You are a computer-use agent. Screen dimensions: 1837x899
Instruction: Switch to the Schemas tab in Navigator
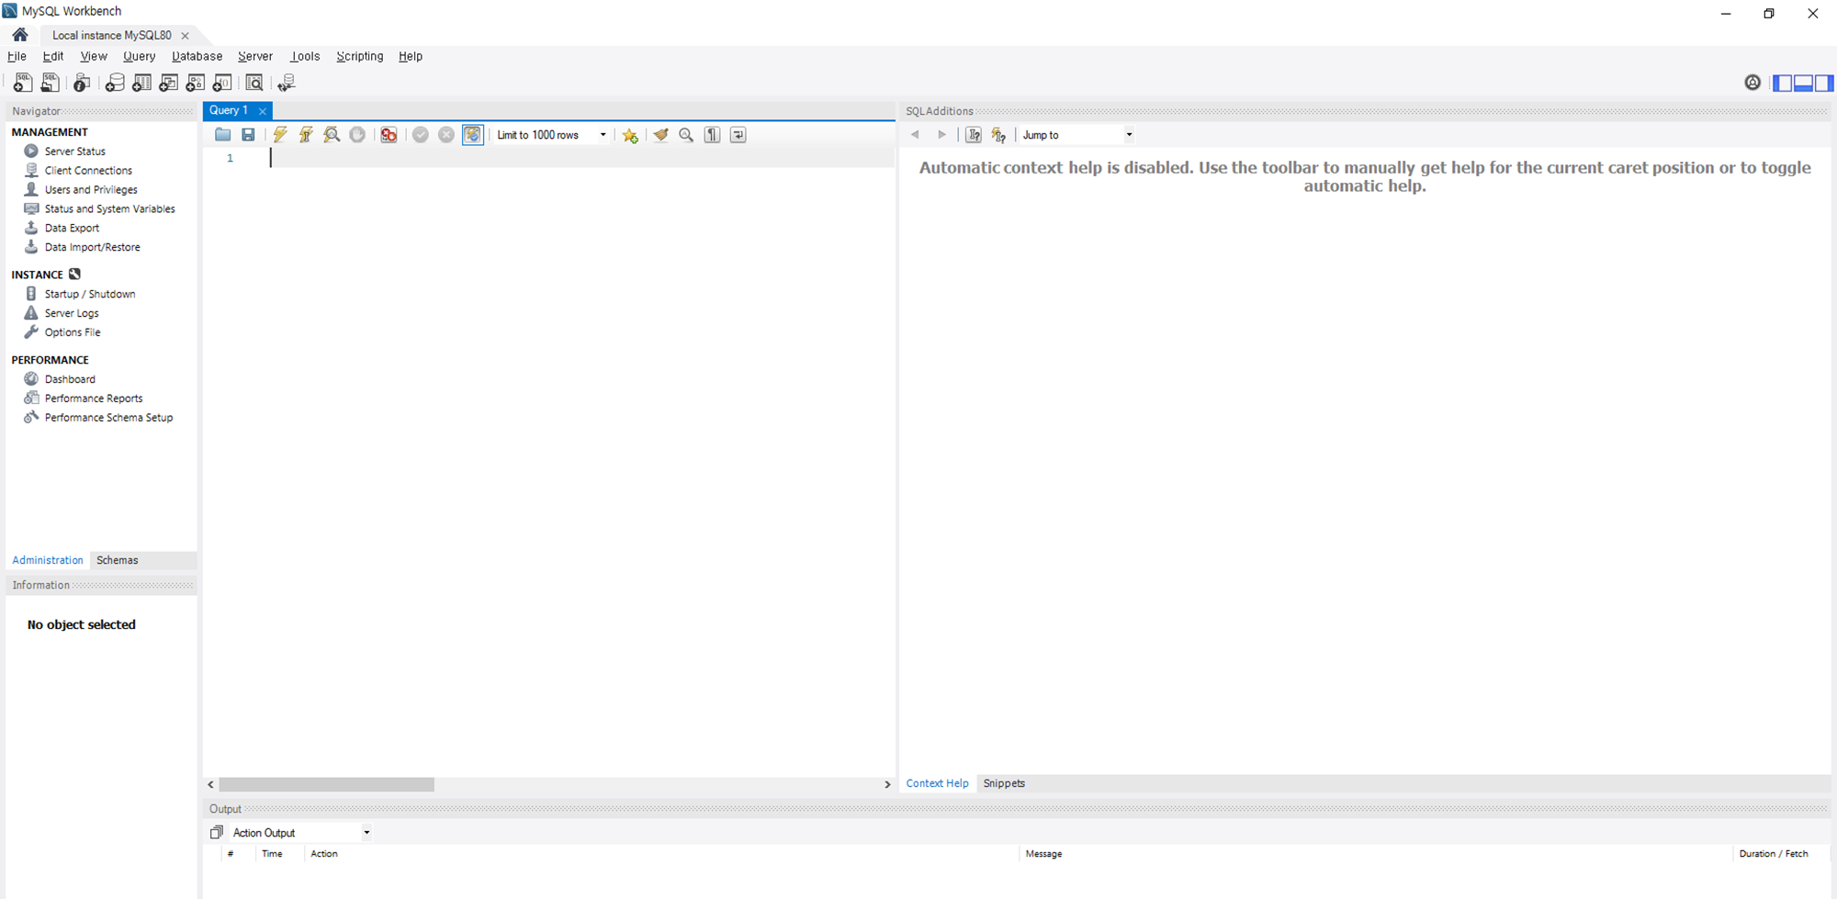[118, 560]
